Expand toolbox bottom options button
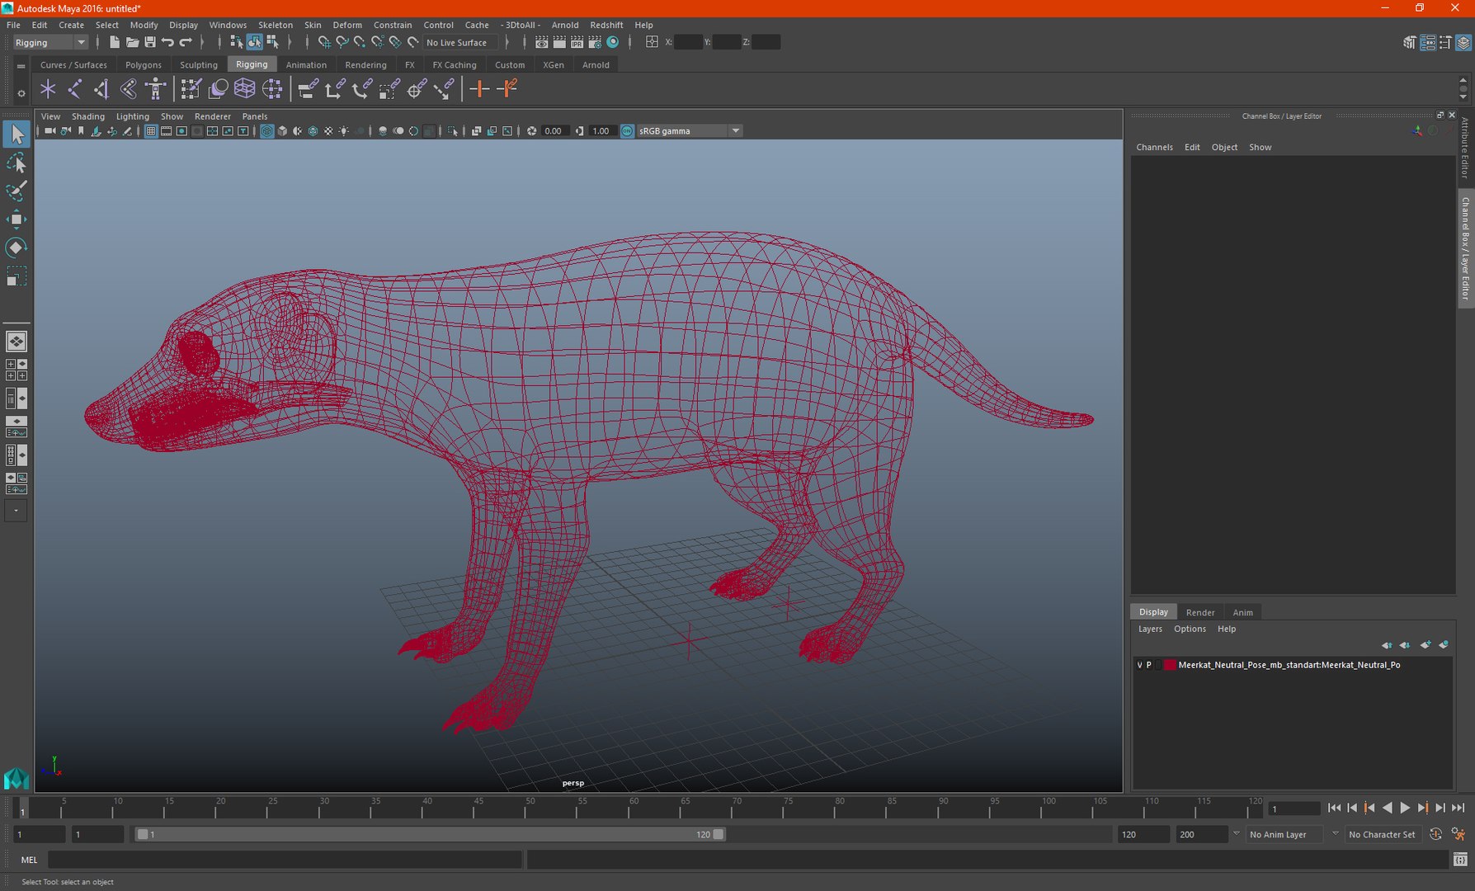This screenshot has width=1475, height=891. (16, 511)
